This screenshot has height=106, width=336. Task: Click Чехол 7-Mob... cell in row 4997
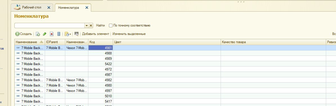click(77, 91)
